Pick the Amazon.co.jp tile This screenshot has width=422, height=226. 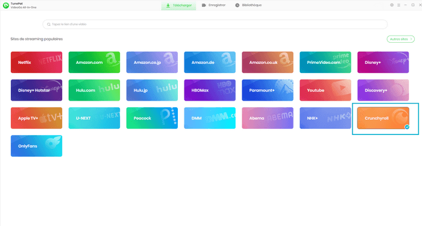(x=152, y=62)
